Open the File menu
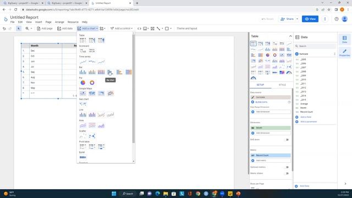The height and width of the screenshot is (198, 352). [x=12, y=22]
